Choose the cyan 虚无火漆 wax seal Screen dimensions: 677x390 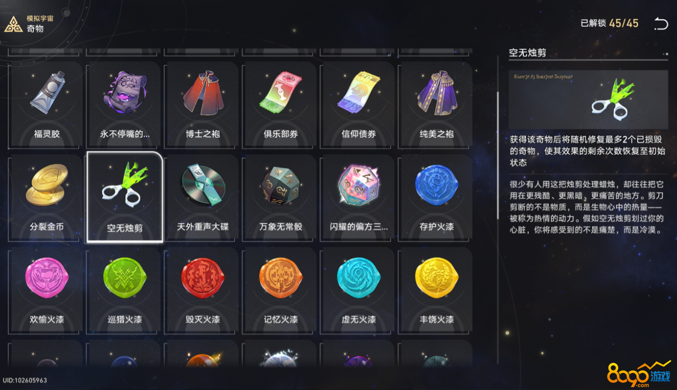(x=358, y=290)
